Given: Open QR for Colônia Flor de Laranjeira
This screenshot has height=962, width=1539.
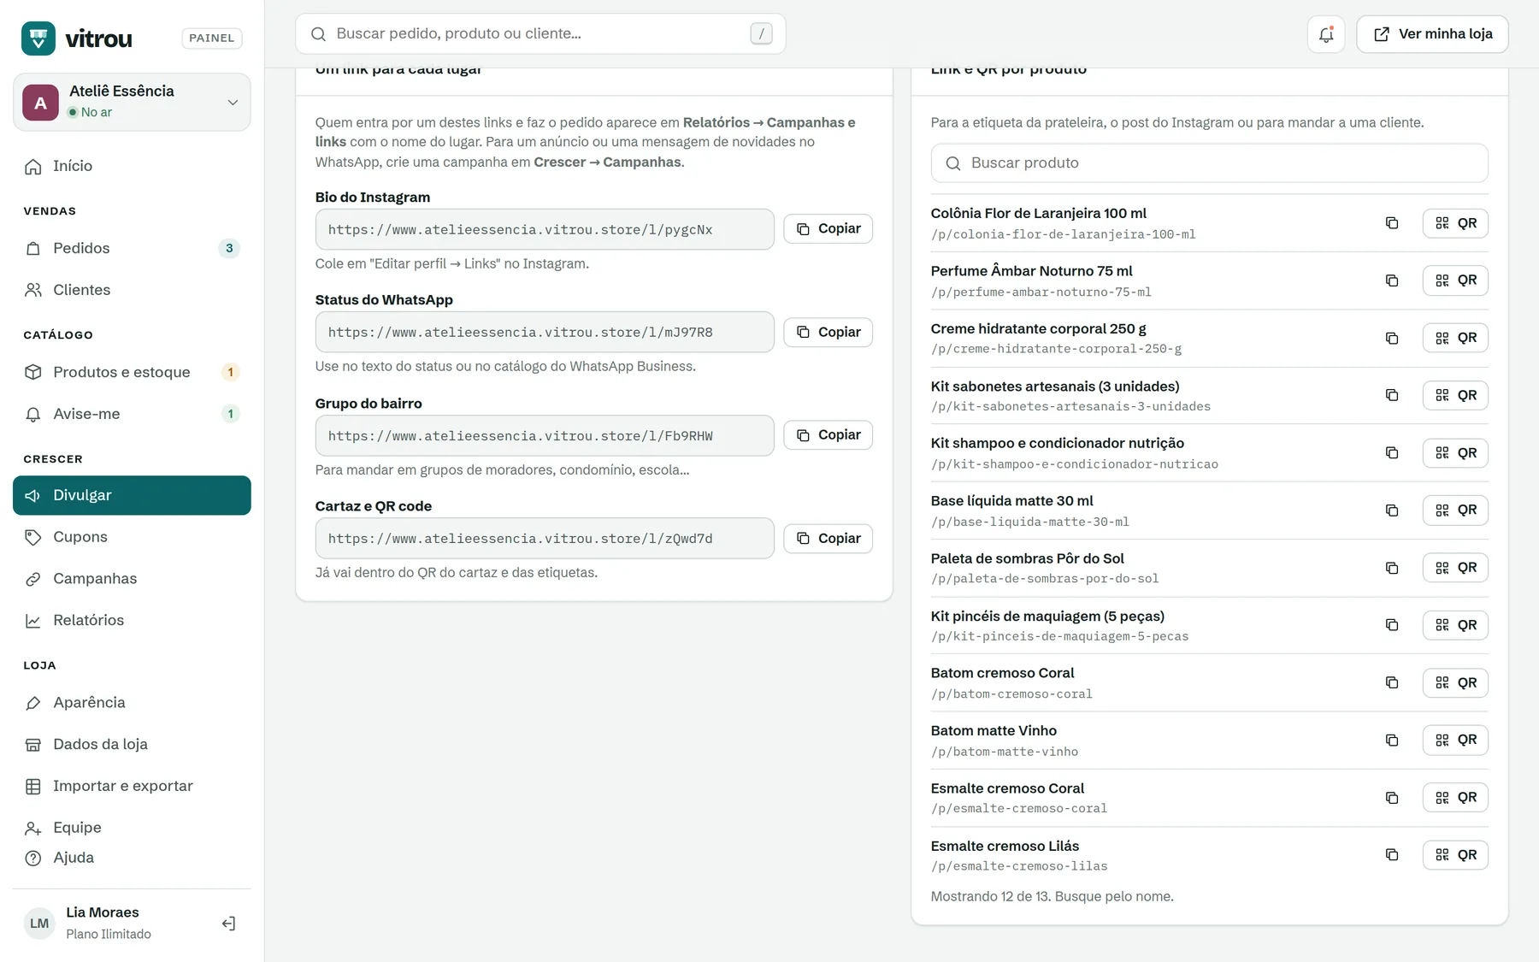Looking at the screenshot, I should tap(1455, 223).
